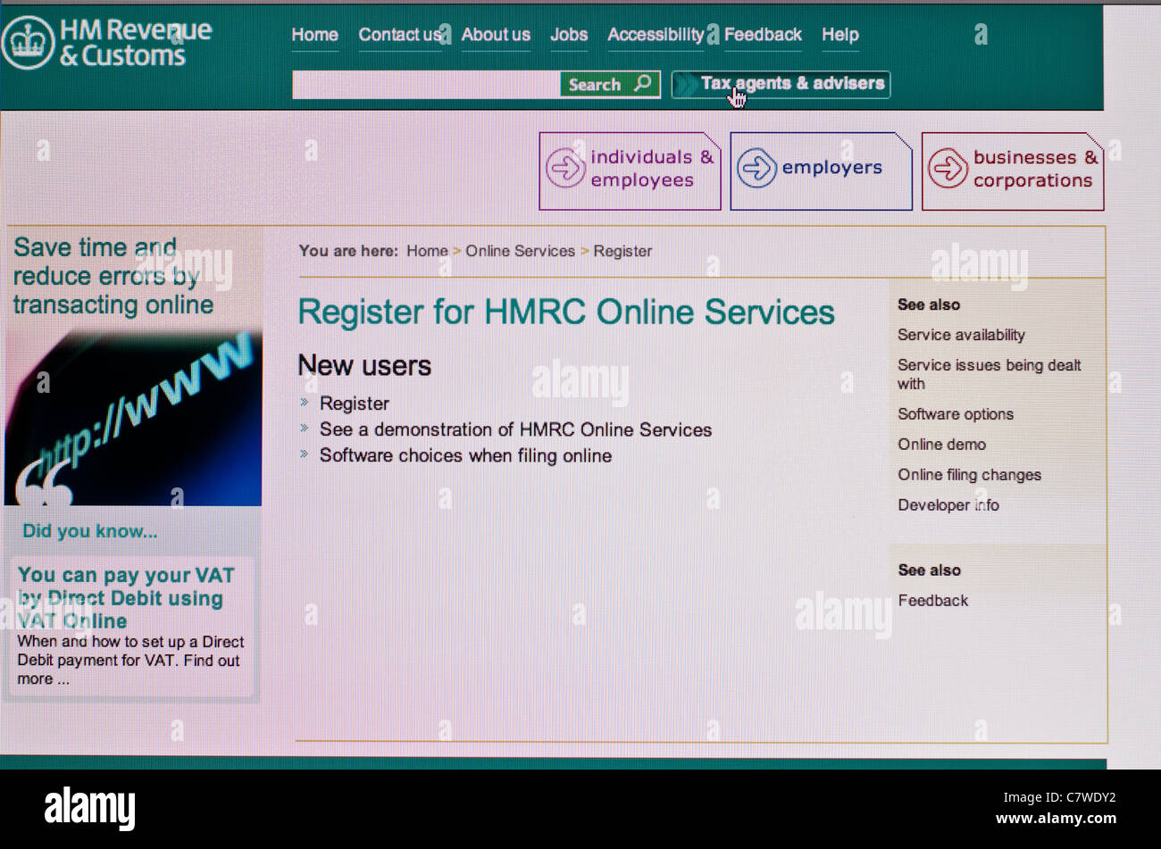Open Contact us in the top navigation
The height and width of the screenshot is (849, 1161).
[x=399, y=35]
